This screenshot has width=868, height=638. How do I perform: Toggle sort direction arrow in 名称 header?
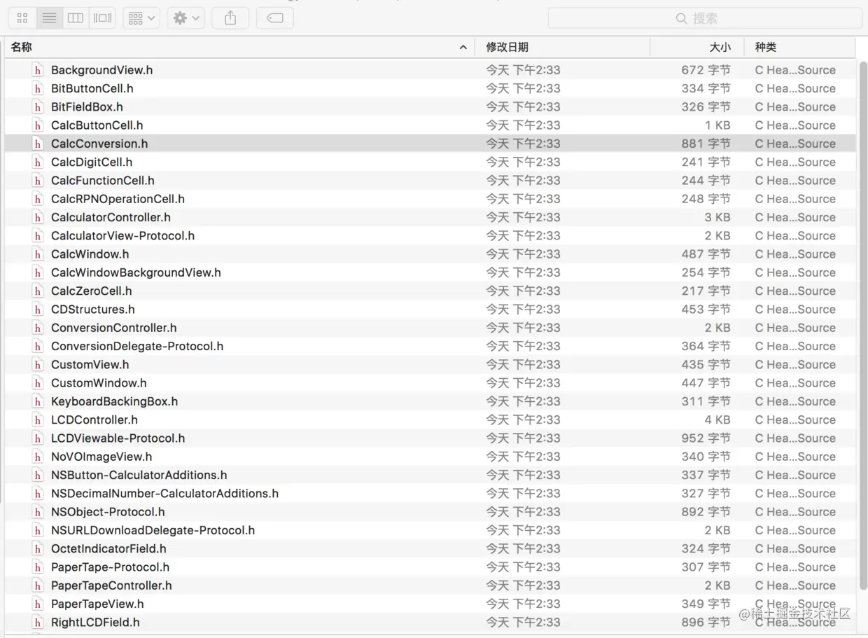coord(463,47)
